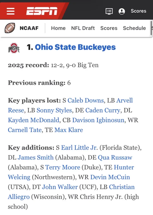Click the nav bar scrollbar handle
Viewport: 153px width, 215px height.
(x=151, y=28)
